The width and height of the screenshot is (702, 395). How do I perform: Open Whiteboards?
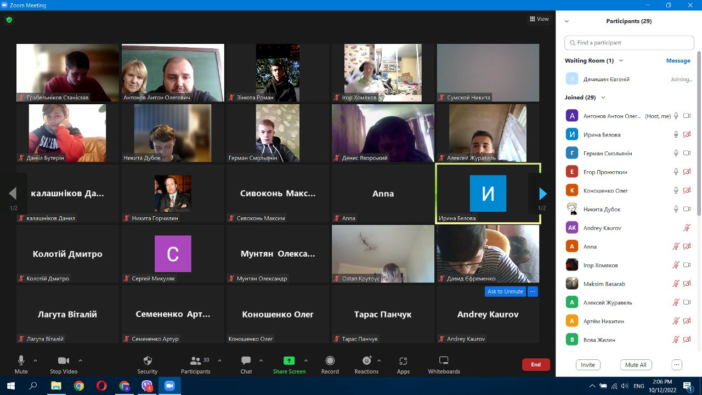tap(444, 360)
